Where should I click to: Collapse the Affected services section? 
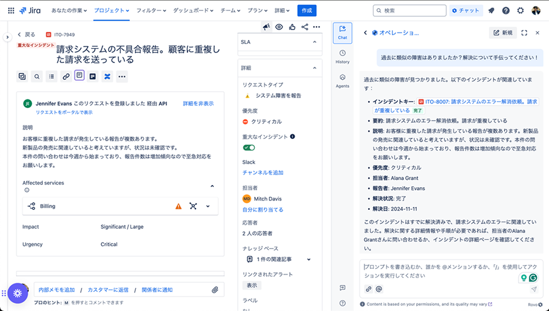pos(212,186)
